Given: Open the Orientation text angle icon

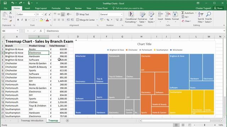Looking at the screenshot, I should click(68, 14).
